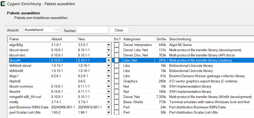Enable source checkbox for libcurl4

click(x=117, y=60)
